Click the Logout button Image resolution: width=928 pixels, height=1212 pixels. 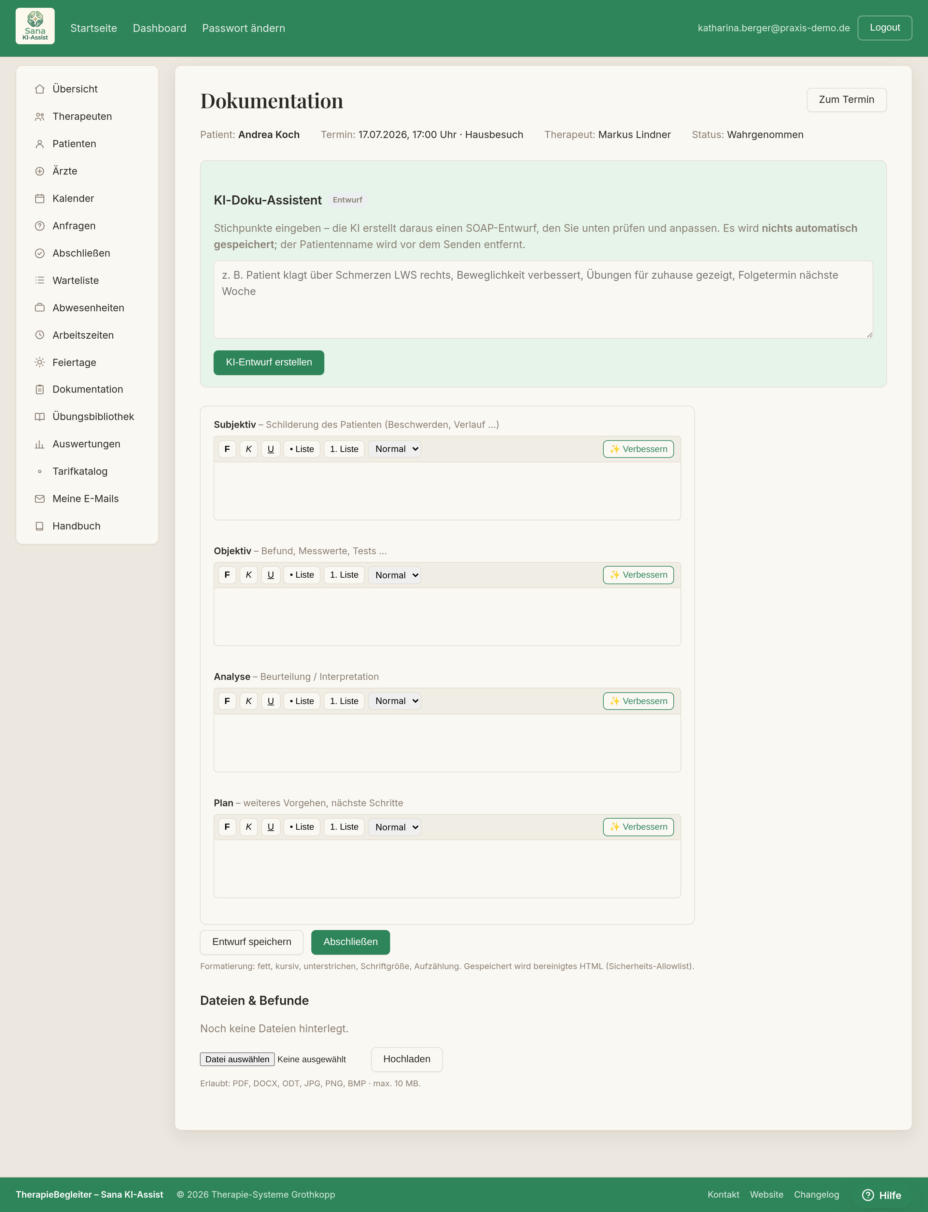[x=885, y=28]
